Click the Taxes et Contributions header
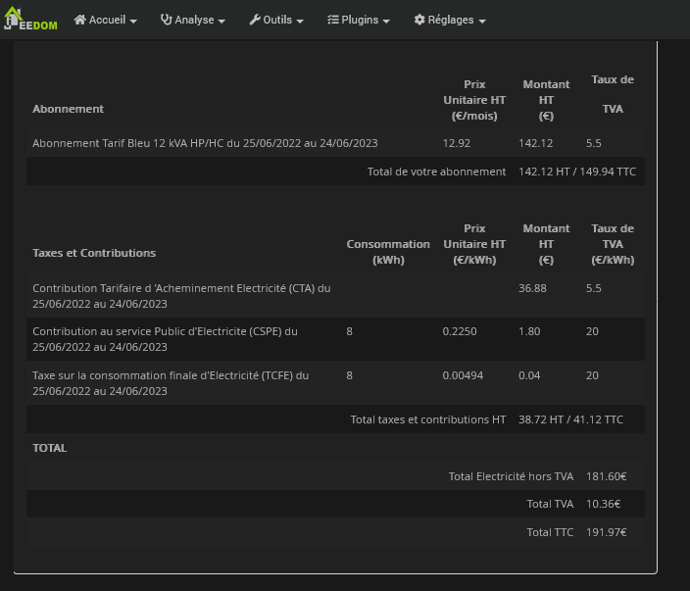Viewport: 690px width, 591px height. pos(94,252)
